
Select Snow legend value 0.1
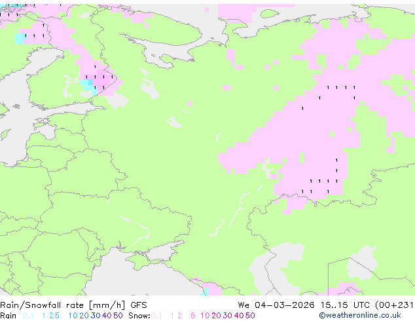point(156,316)
